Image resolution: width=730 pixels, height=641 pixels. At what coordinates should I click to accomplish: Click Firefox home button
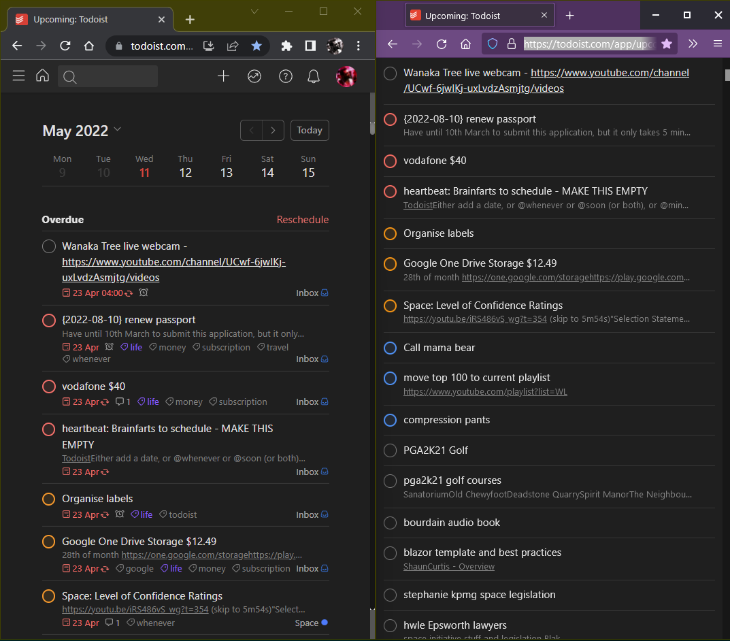tap(465, 44)
